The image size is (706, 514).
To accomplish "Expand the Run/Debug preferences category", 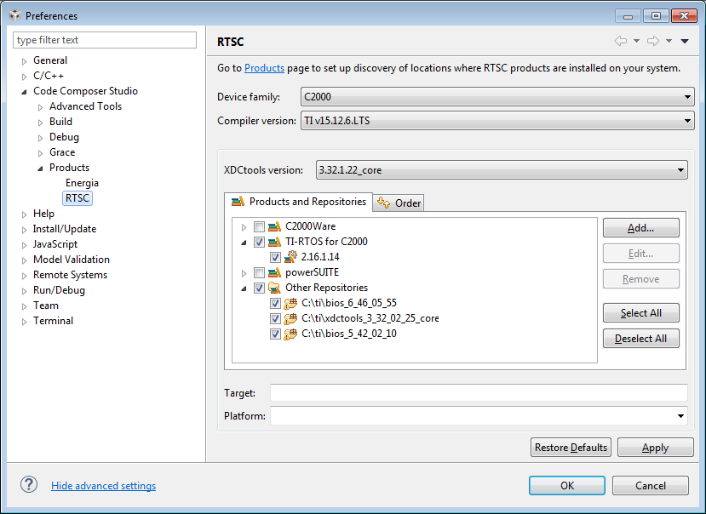I will point(25,290).
